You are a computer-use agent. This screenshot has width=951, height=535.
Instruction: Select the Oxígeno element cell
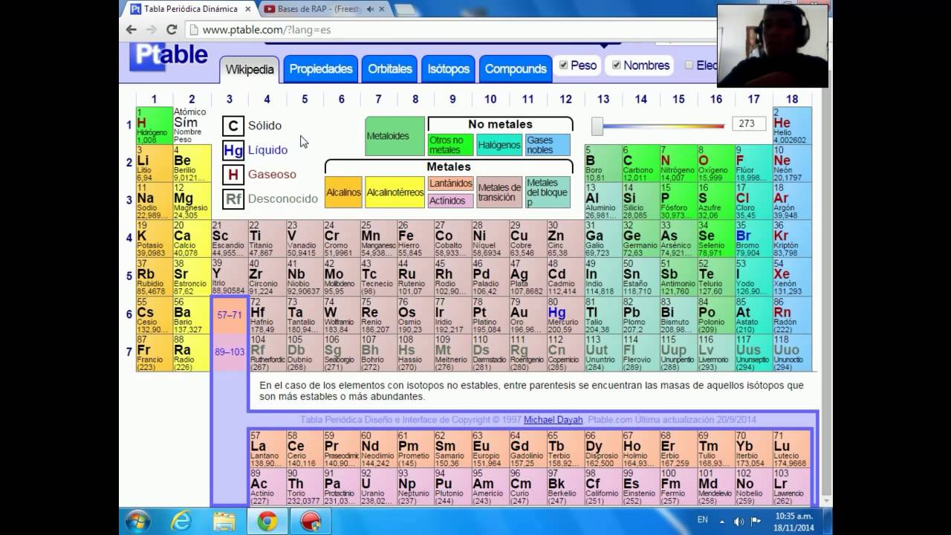(715, 163)
